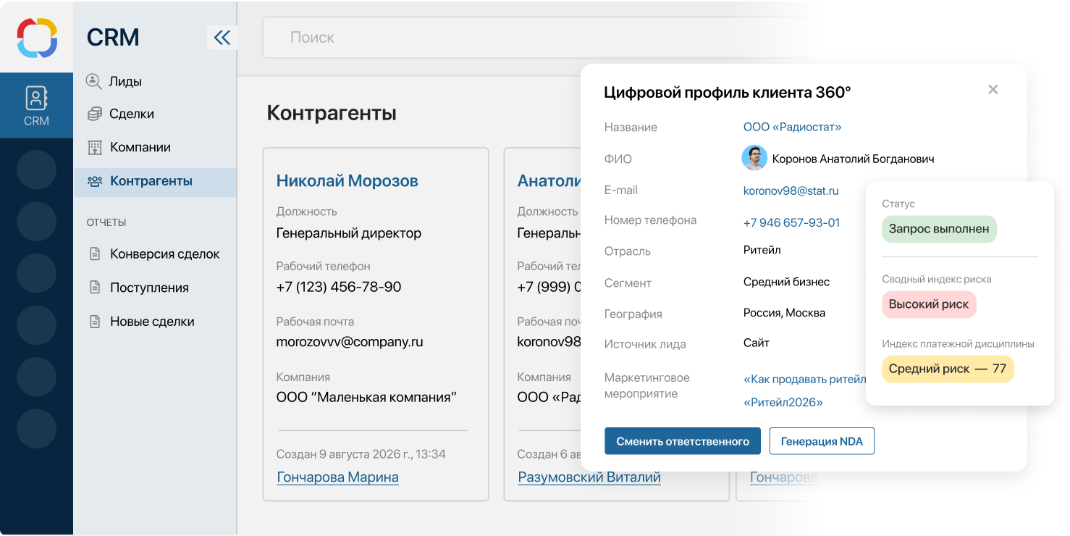
Task: Click the Сделки coins icon
Action: 94,114
